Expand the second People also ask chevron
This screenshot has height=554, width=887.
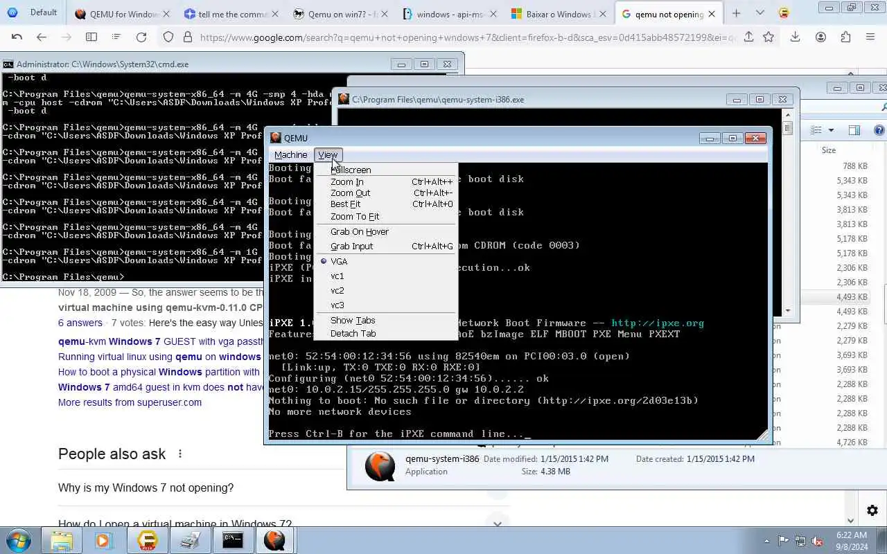pyautogui.click(x=497, y=524)
